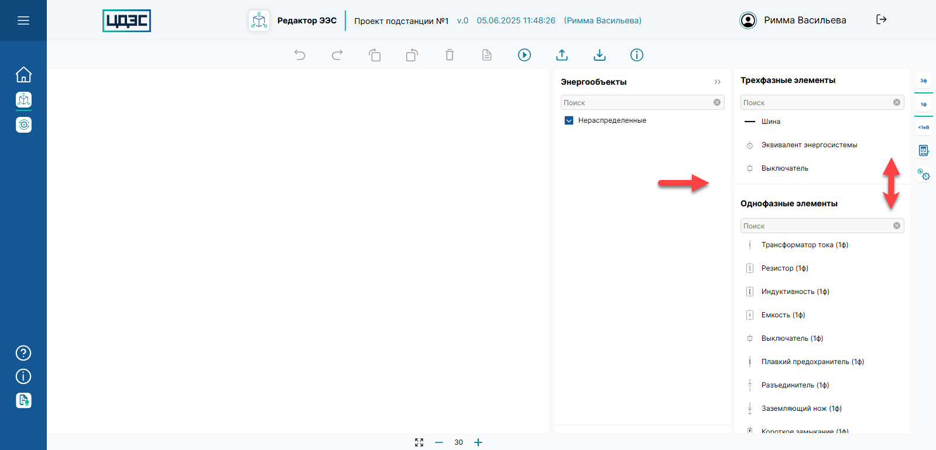Click the download icon in the toolbar
This screenshot has height=450, width=936.
point(599,55)
